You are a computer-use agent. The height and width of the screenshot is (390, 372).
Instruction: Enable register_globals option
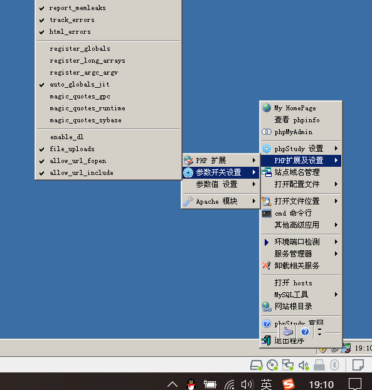tap(108, 49)
